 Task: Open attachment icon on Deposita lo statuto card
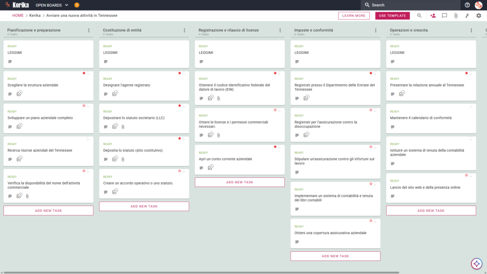[x=123, y=159]
